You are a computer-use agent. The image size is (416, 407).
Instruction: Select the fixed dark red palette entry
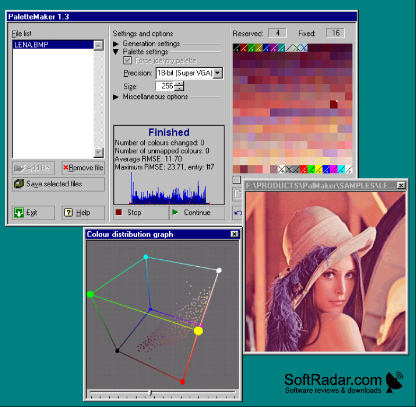tap(244, 48)
